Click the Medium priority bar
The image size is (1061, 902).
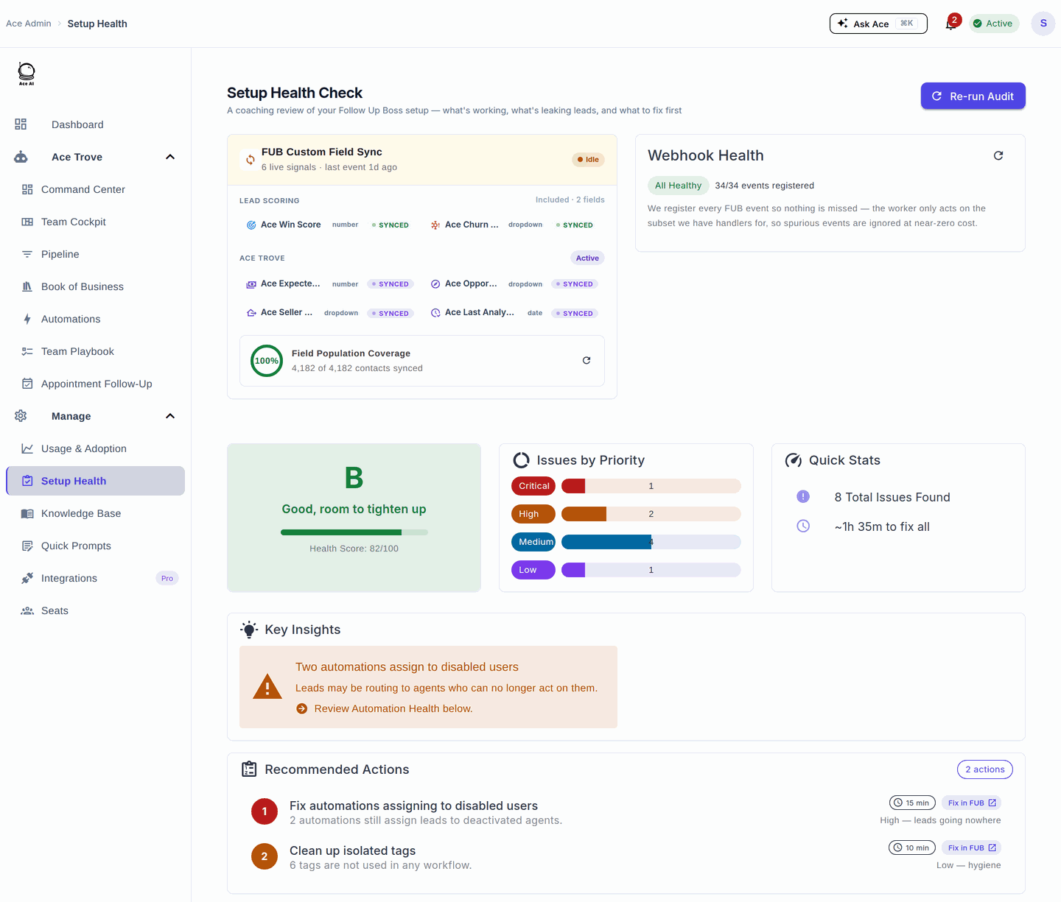[651, 542]
